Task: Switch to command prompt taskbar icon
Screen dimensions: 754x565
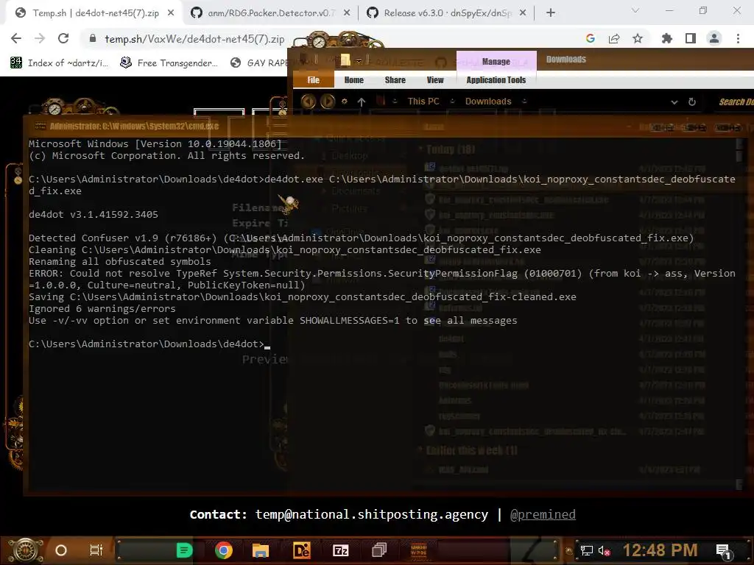Action: pyautogui.click(x=418, y=550)
